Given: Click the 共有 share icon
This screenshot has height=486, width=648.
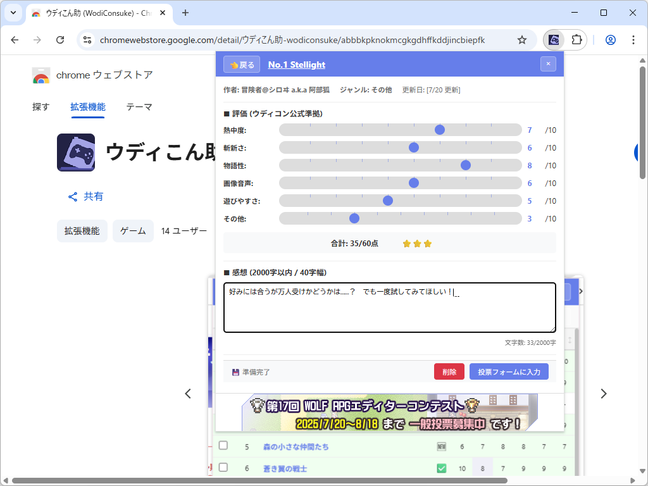Looking at the screenshot, I should (72, 196).
